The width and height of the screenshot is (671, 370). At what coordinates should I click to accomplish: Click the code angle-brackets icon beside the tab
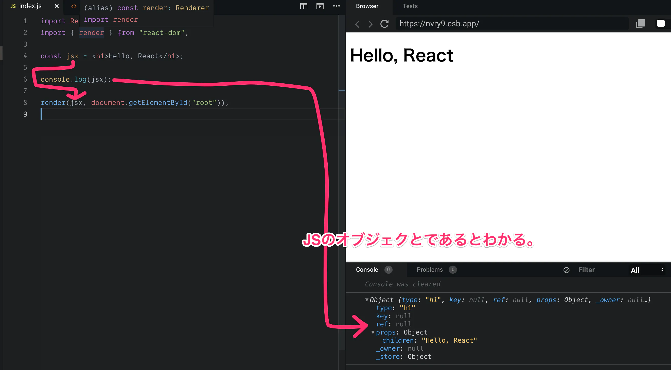point(74,6)
